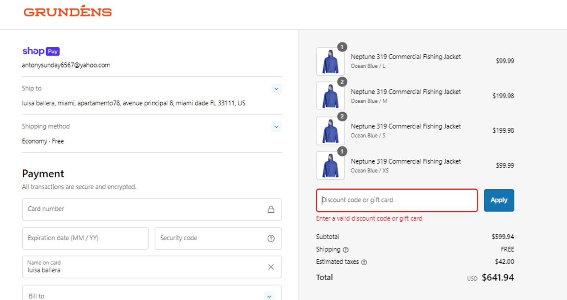Click the Card number input field
The height and width of the screenshot is (300, 567).
click(x=152, y=209)
